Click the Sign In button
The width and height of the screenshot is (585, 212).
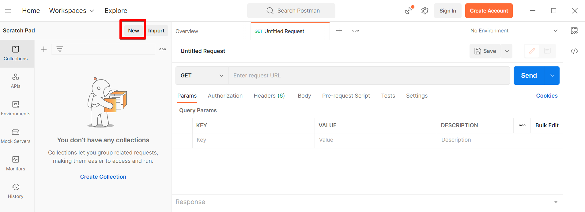click(x=448, y=11)
